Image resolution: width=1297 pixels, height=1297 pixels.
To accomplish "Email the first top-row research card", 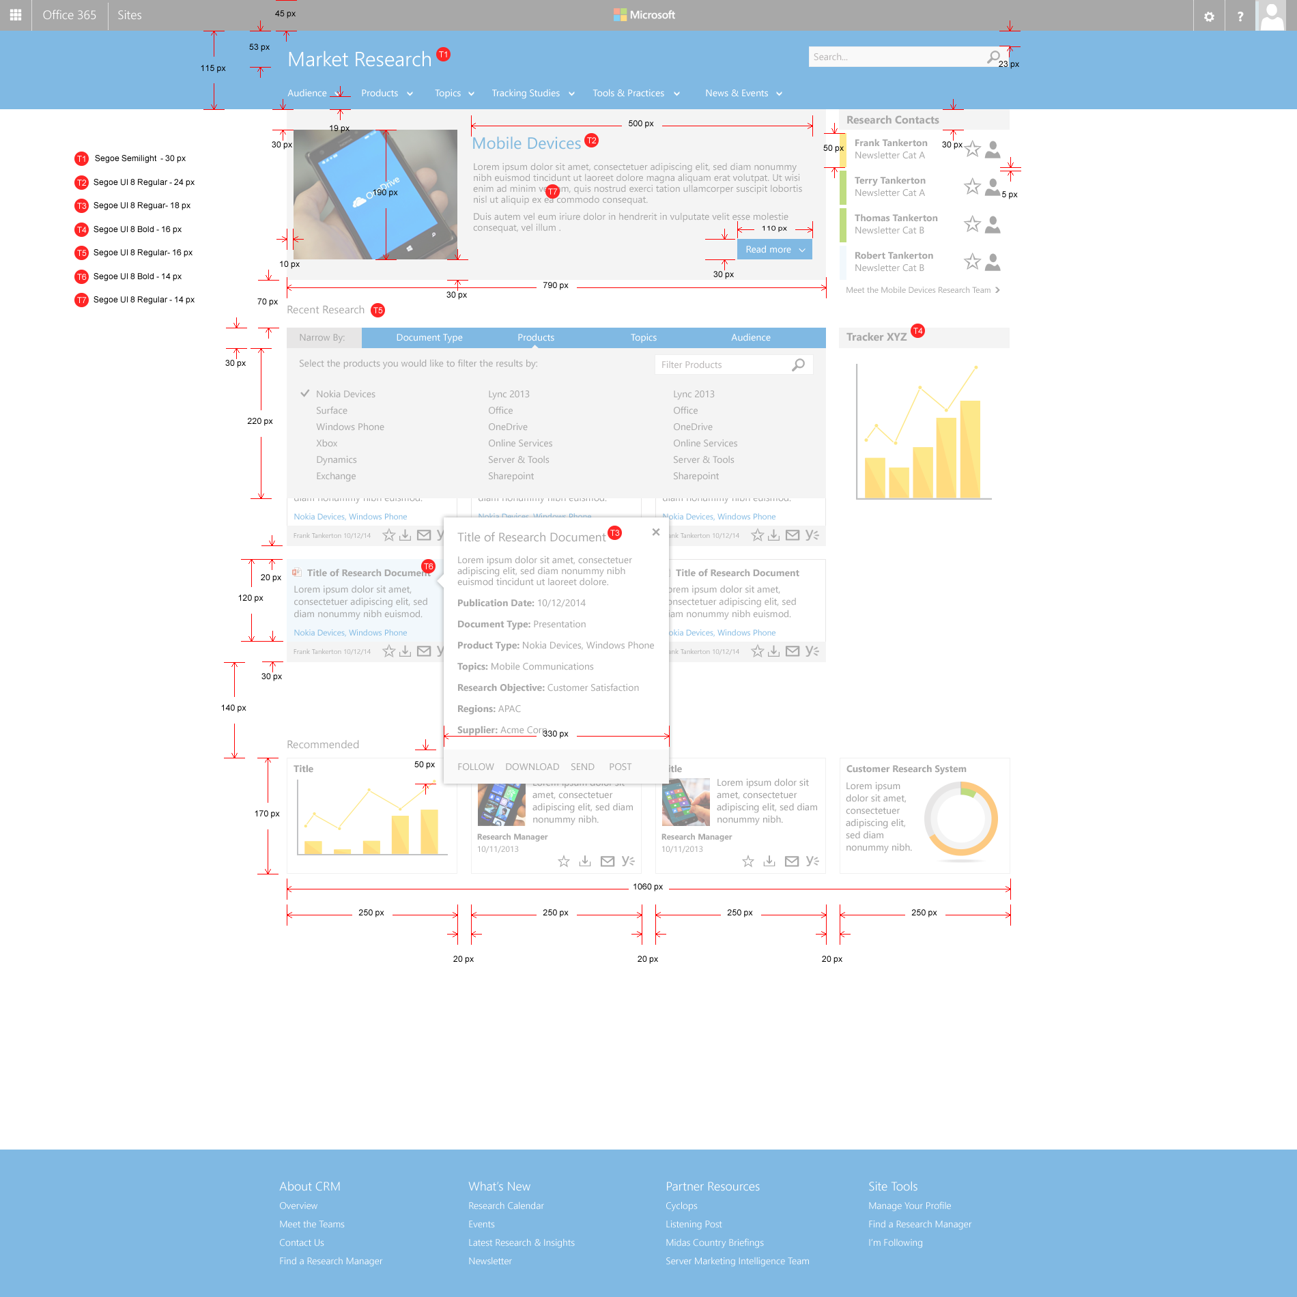I will (x=424, y=535).
